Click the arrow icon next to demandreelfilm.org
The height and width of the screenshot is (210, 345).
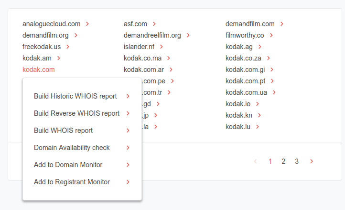[188, 35]
